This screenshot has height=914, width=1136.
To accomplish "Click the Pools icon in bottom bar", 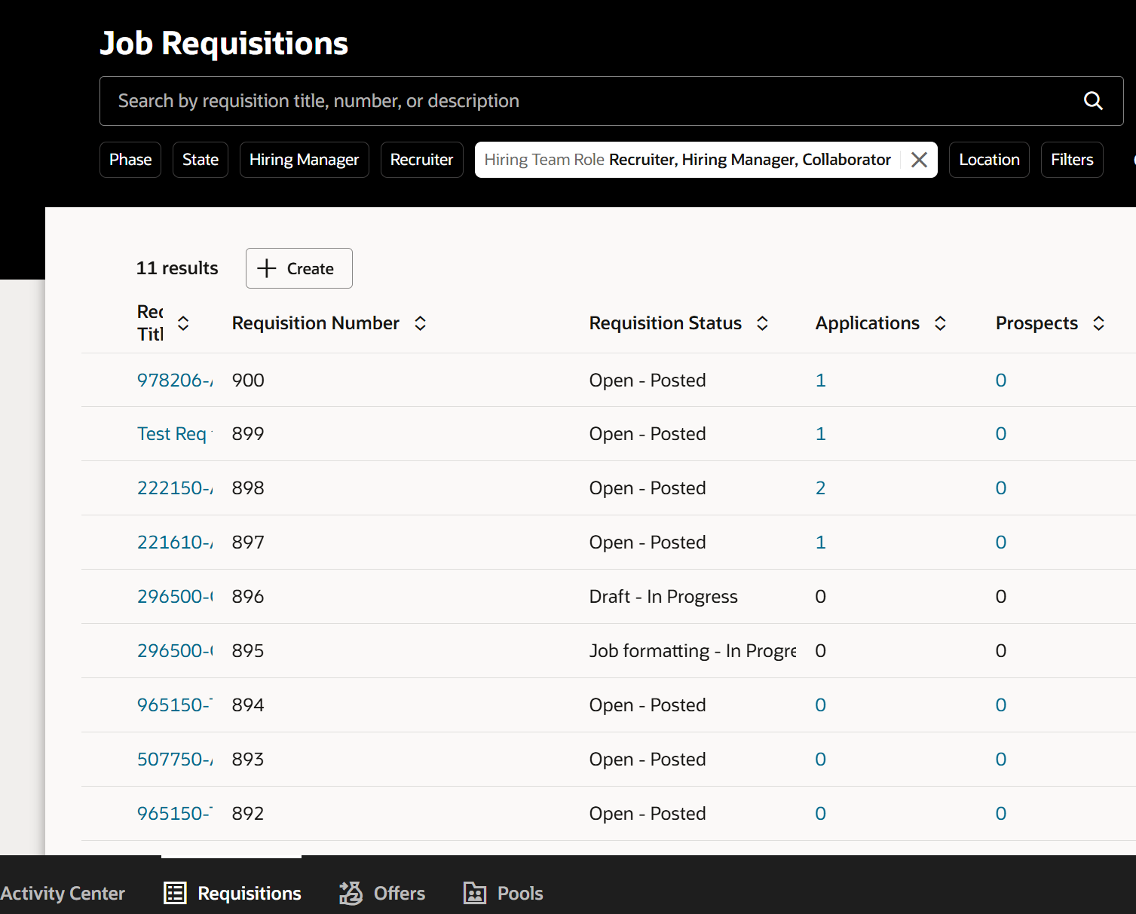I will click(x=475, y=893).
